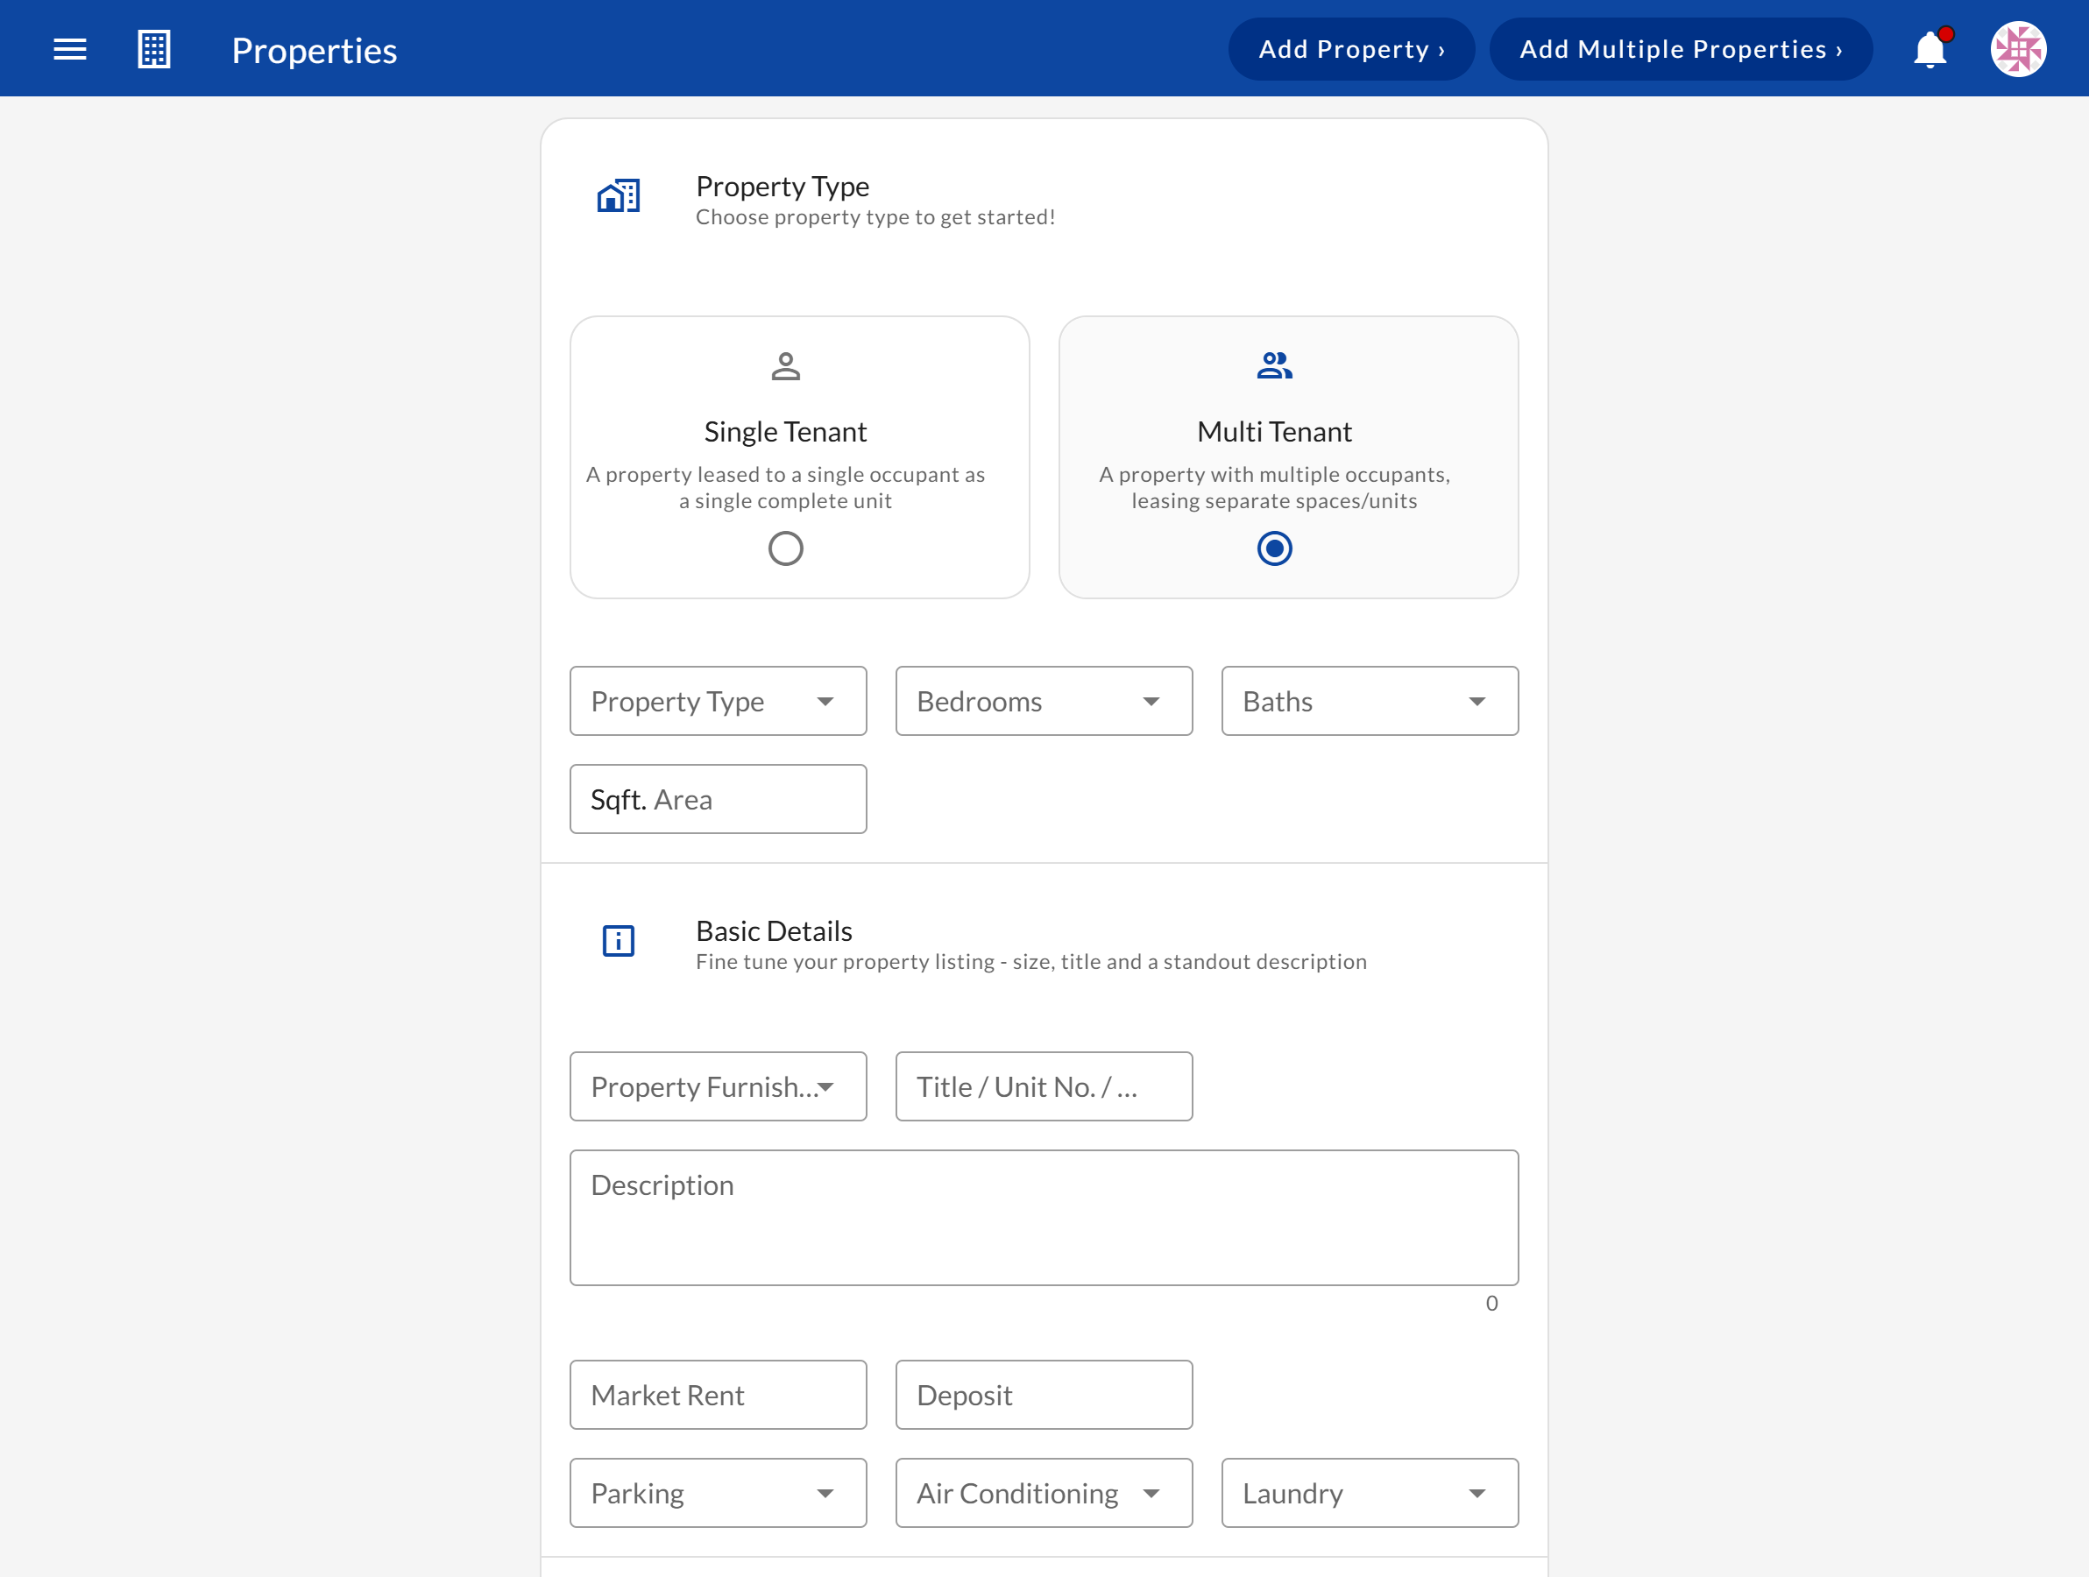Click 'A property leased to a single occupant' description

click(786, 487)
